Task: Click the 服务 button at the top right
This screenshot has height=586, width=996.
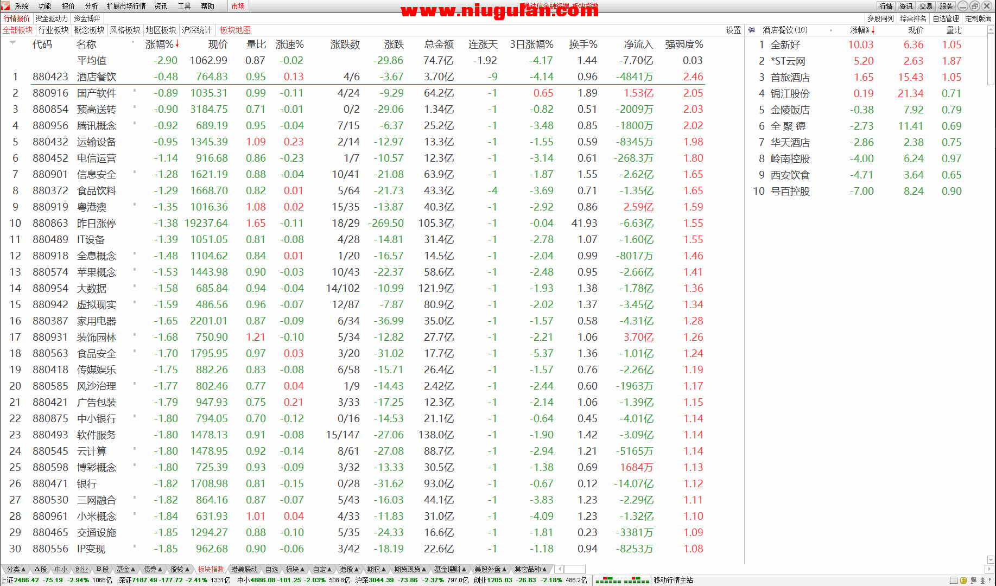Action: 946,6
